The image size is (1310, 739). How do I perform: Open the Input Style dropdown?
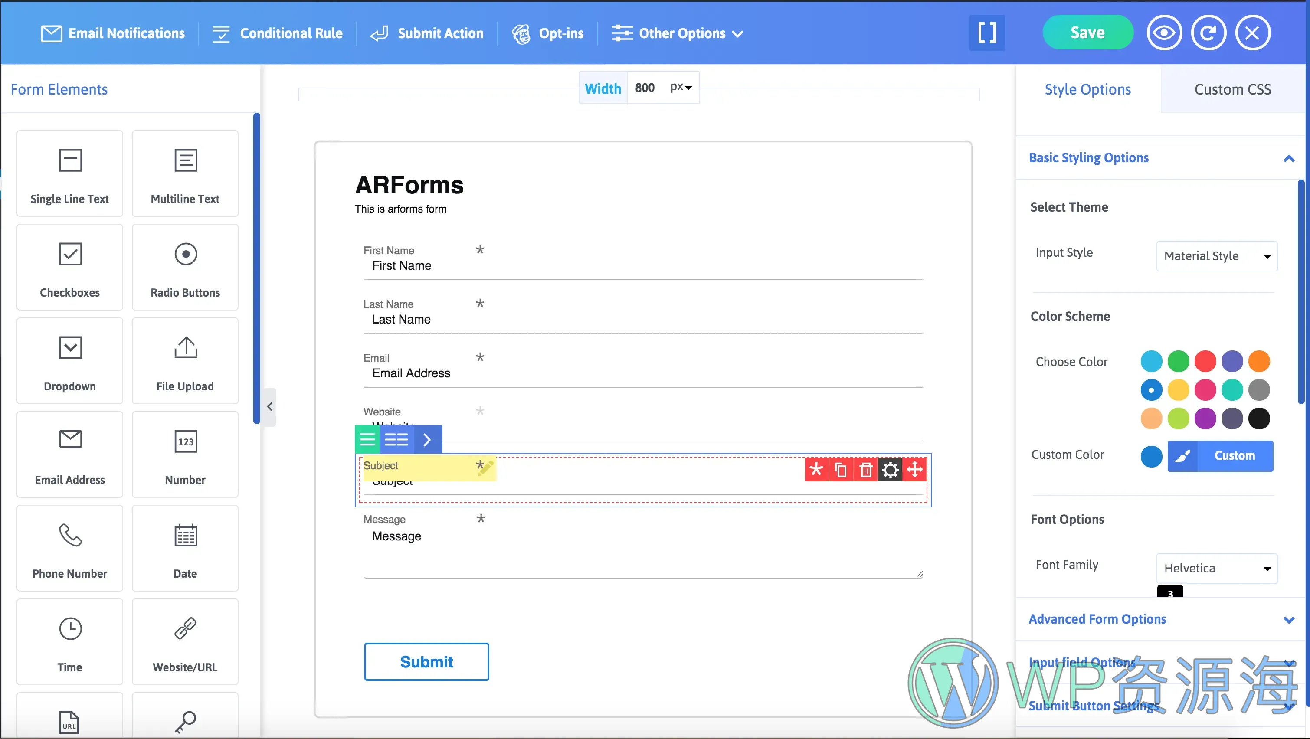tap(1216, 256)
